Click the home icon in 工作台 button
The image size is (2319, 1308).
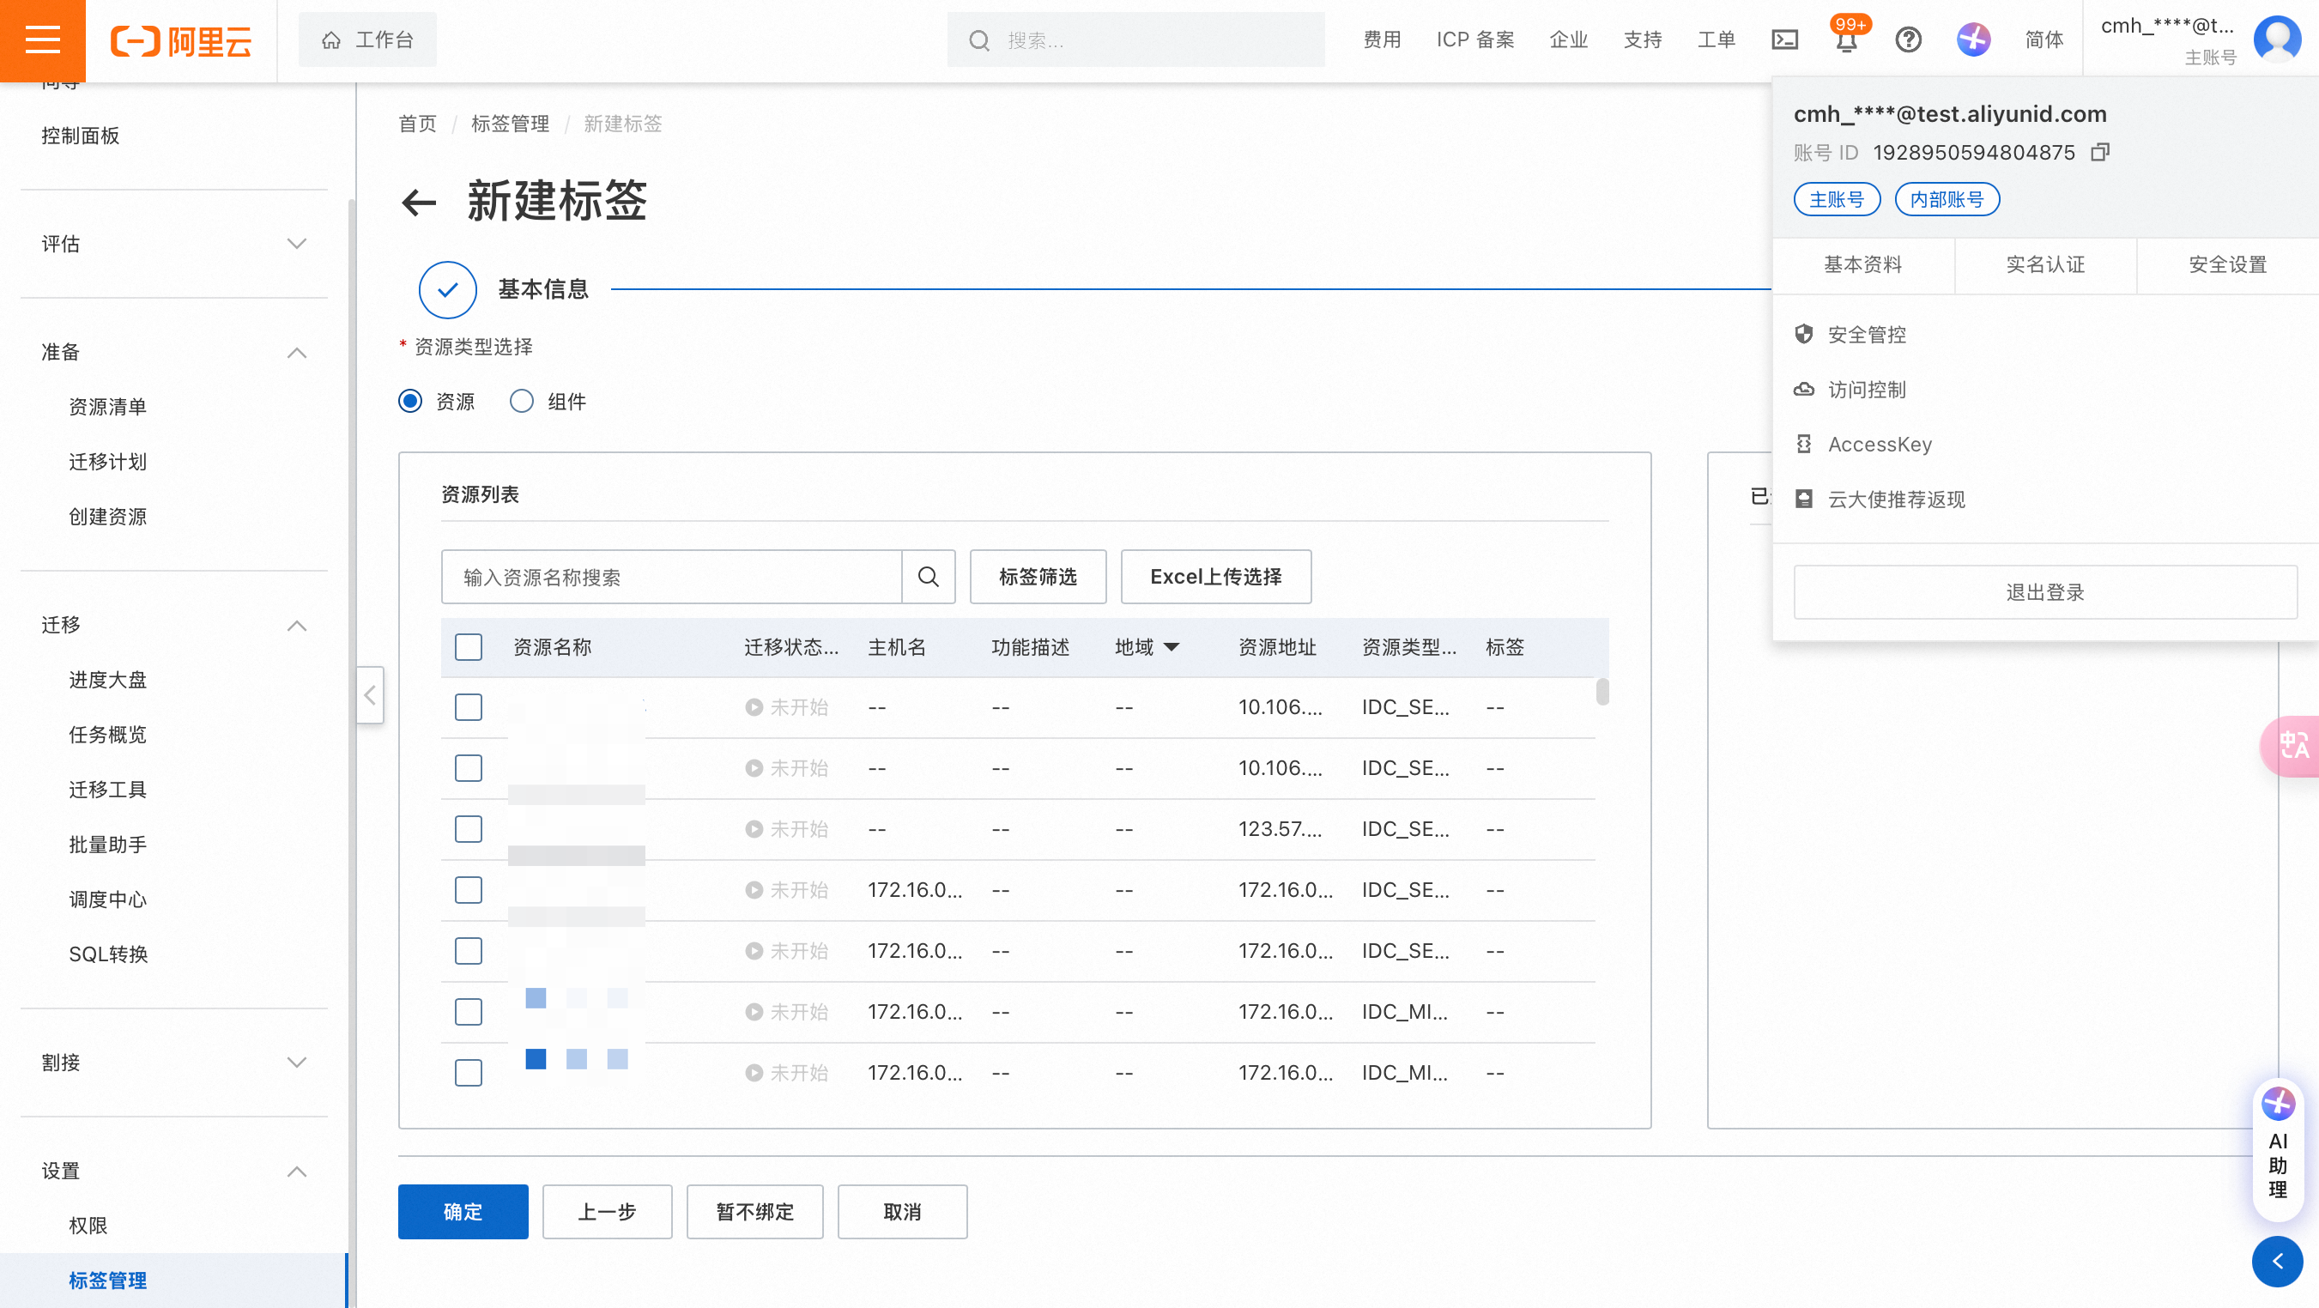pos(331,40)
